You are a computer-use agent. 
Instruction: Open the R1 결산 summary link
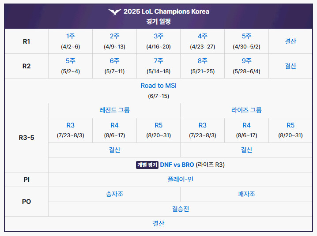point(290,41)
